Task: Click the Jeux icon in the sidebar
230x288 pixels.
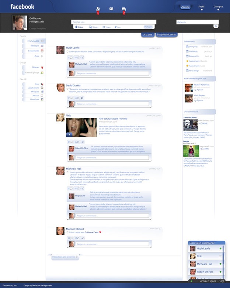Action: pos(42,84)
